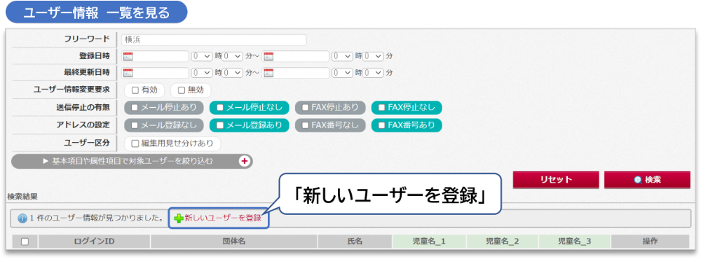Screen dimensions: 701x259
Task: Toggle the FAX番号あり checkbox
Action: point(381,125)
